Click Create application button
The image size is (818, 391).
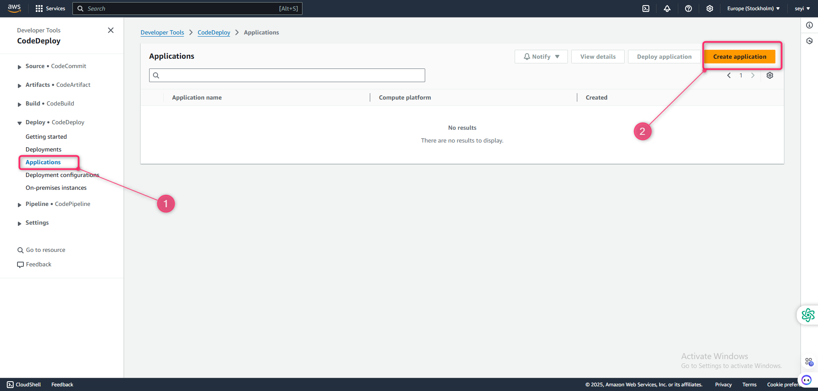click(740, 57)
